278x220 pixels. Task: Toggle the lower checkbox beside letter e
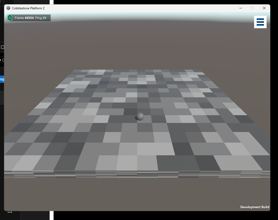[x=3, y=60]
